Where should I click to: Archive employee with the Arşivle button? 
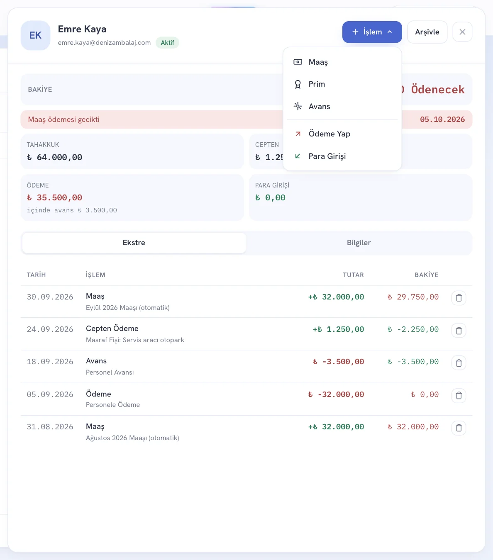427,32
